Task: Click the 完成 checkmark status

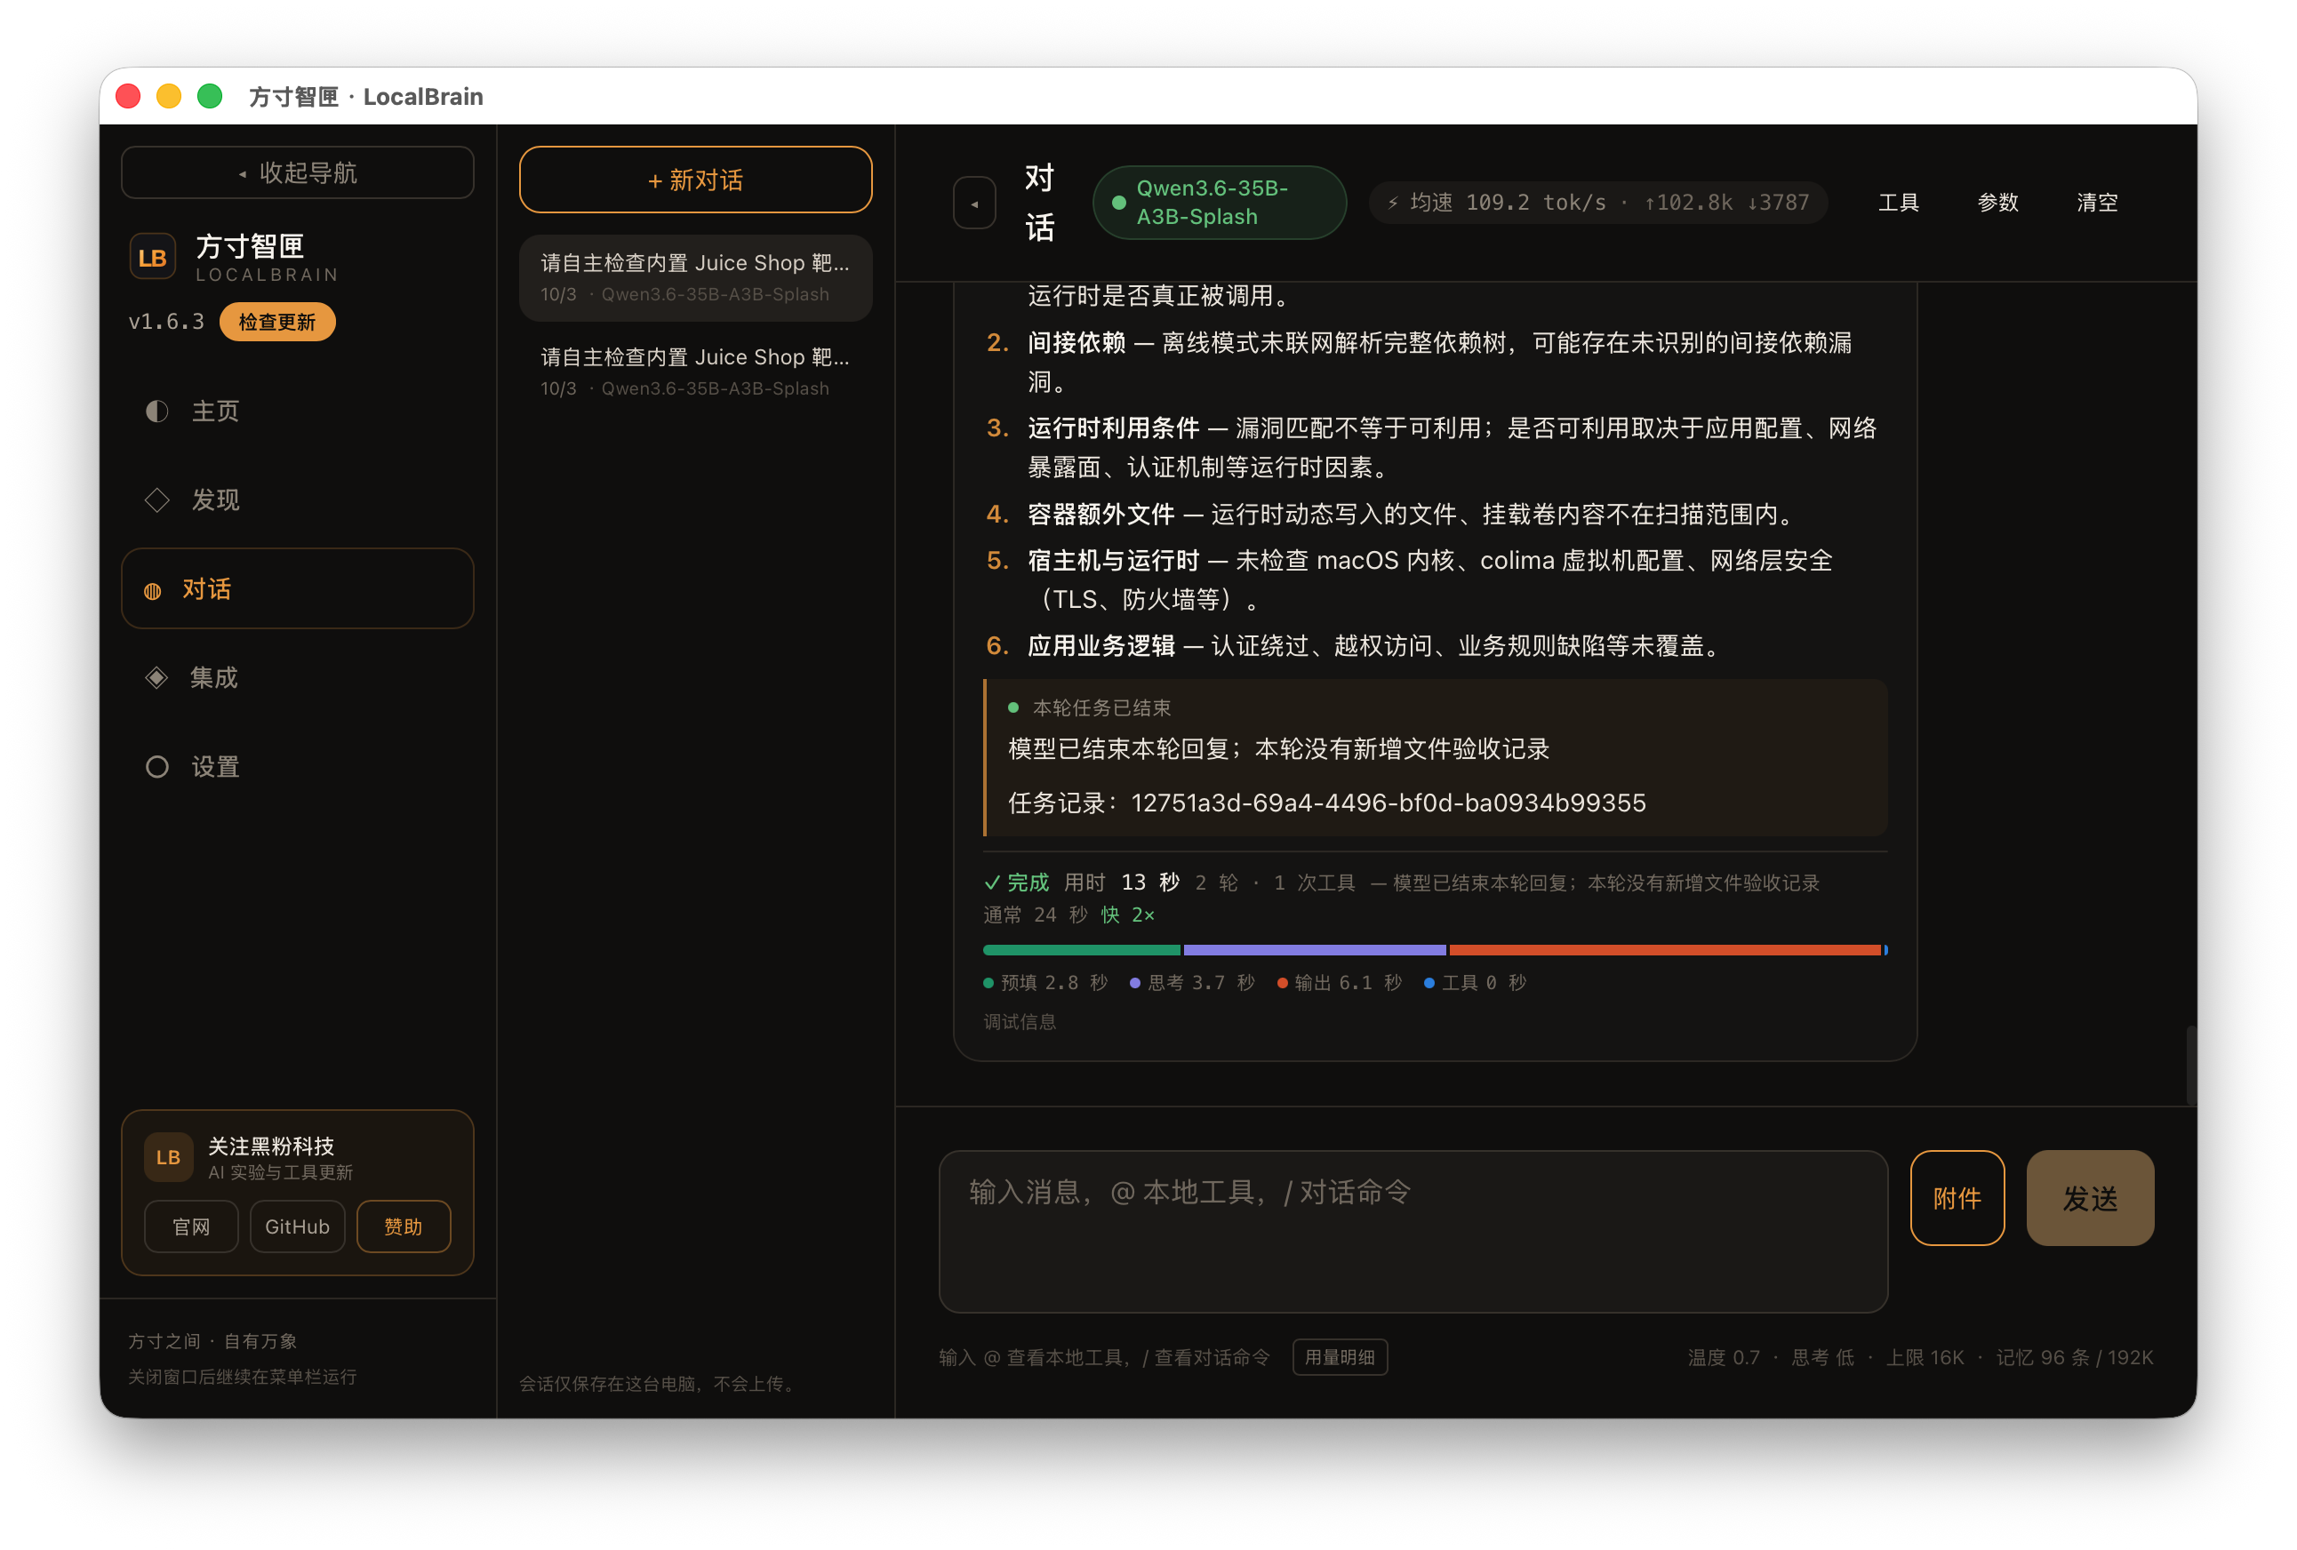Action: (1016, 883)
